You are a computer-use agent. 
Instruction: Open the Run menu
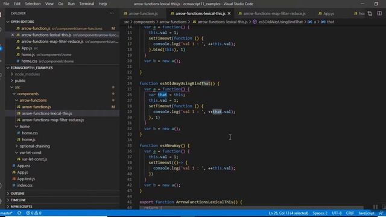click(x=71, y=4)
